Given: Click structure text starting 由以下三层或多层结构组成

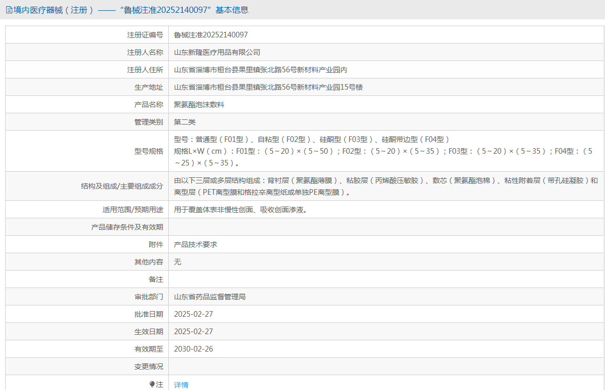Looking at the screenshot, I should (386, 186).
